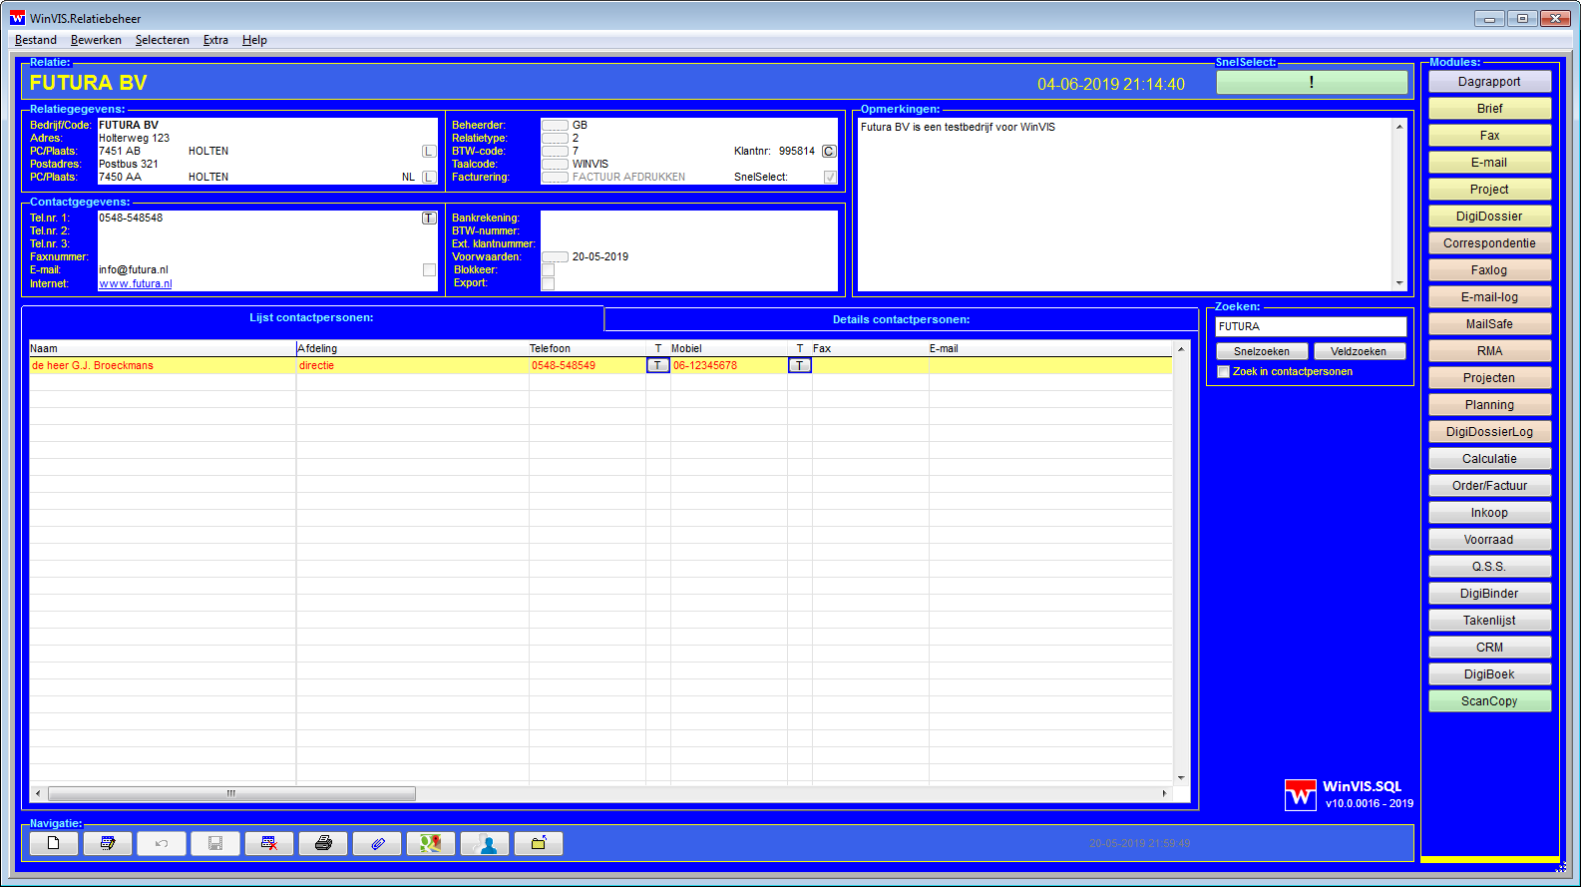1581x887 pixels.
Task: Click the contact list horizontal scrollbar thumb
Action: pyautogui.click(x=231, y=794)
